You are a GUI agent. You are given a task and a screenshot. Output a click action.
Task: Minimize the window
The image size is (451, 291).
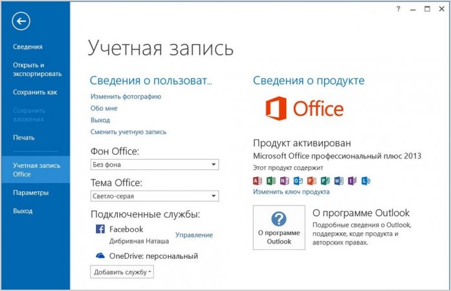point(413,9)
